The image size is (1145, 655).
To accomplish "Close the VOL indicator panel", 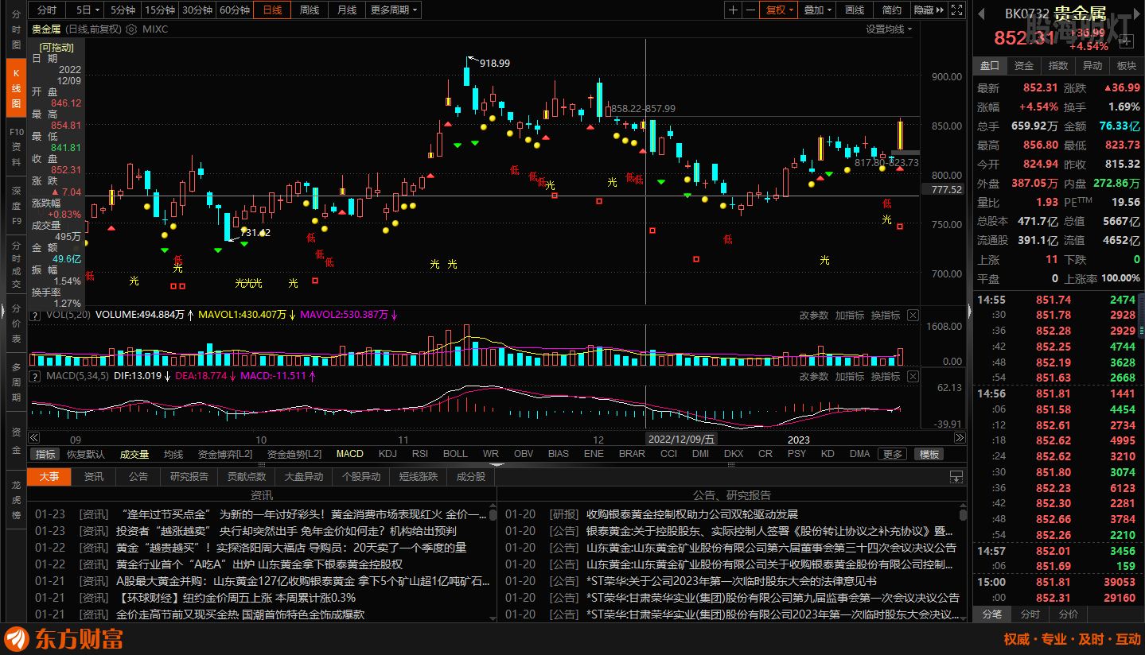I will pyautogui.click(x=913, y=315).
